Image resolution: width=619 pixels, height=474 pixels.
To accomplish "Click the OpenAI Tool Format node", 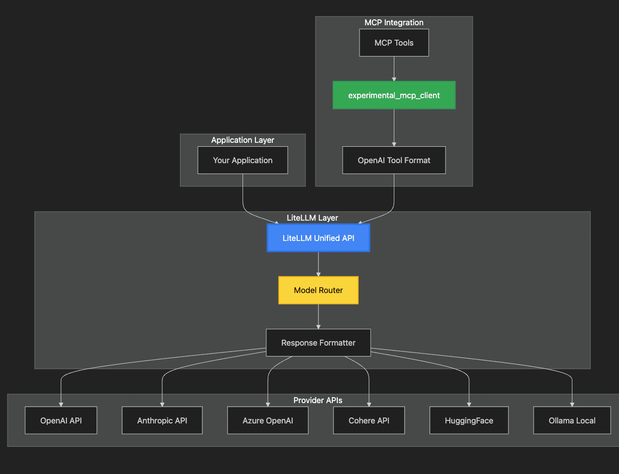I will [394, 160].
